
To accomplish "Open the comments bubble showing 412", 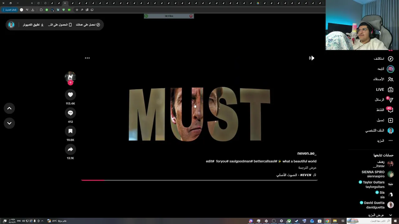I will [x=70, y=113].
